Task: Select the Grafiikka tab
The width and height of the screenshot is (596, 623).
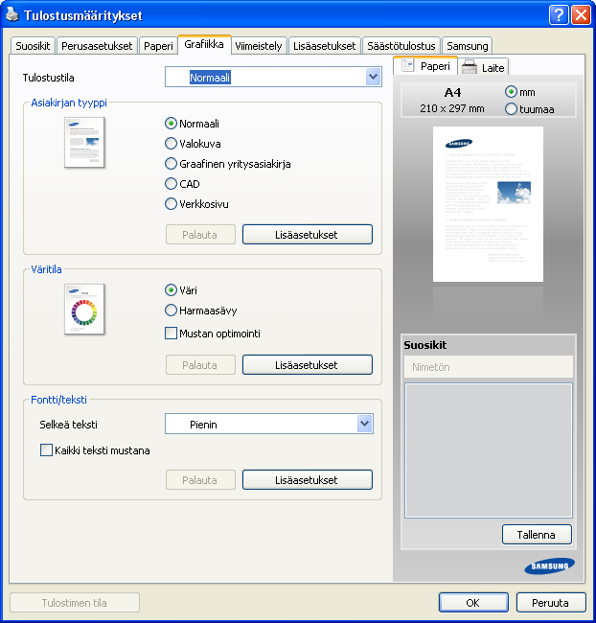Action: point(204,44)
